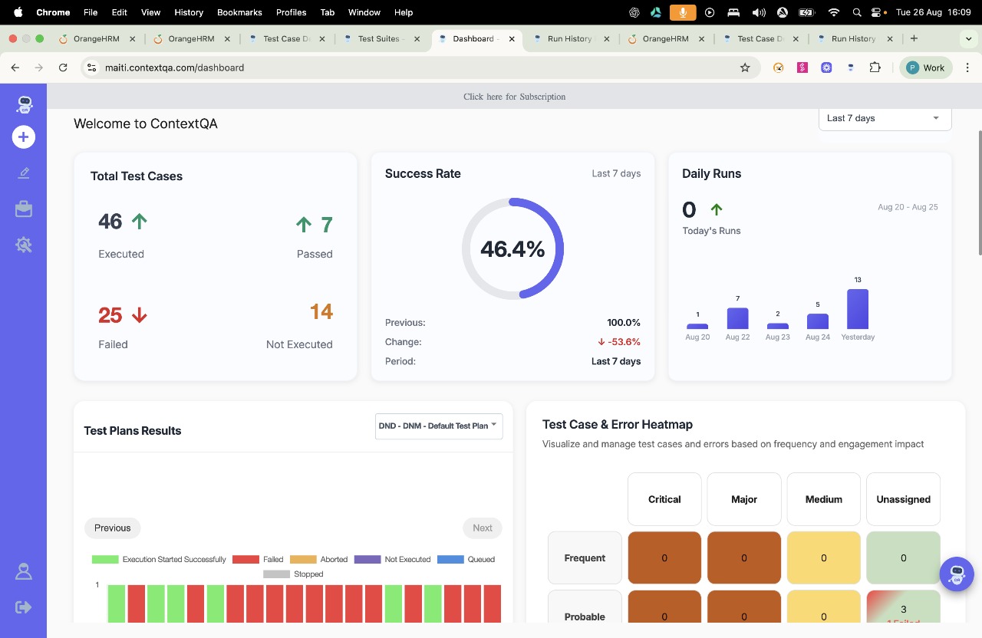Viewport: 982px width, 638px height.
Task: Open the briefcase icon in sidebar
Action: pyautogui.click(x=24, y=209)
